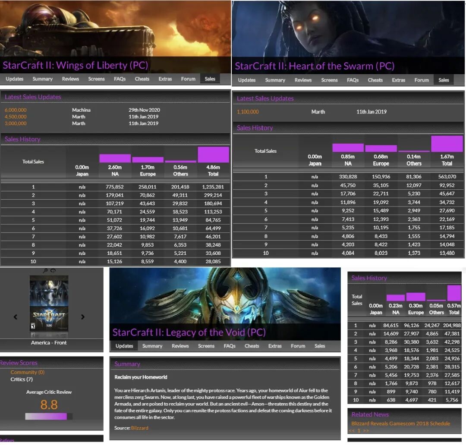Open Screens tab for Heart of the Swarm
The width and height of the screenshot is (466, 445).
tap(329, 80)
